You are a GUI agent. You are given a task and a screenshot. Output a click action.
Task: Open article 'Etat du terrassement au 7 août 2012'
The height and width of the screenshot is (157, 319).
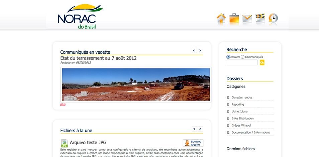click(98, 58)
